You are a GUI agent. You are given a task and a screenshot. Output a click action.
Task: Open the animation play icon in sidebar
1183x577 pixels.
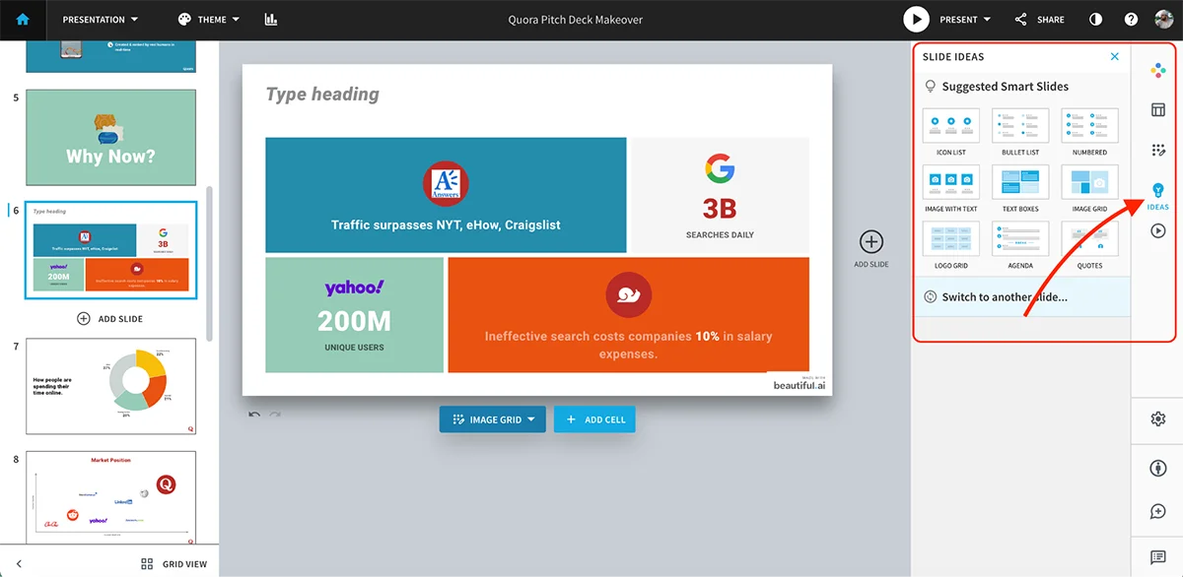pos(1158,230)
